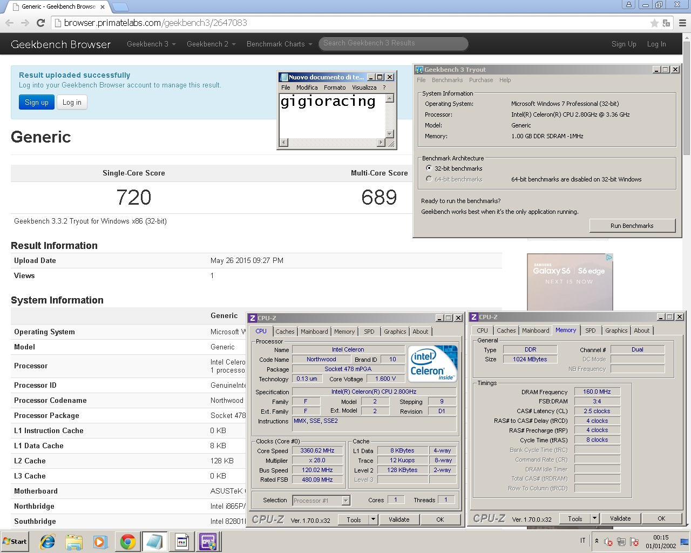Click the Intel Celeron logo in CPU-Z
This screenshot has height=553, width=691.
pyautogui.click(x=432, y=364)
